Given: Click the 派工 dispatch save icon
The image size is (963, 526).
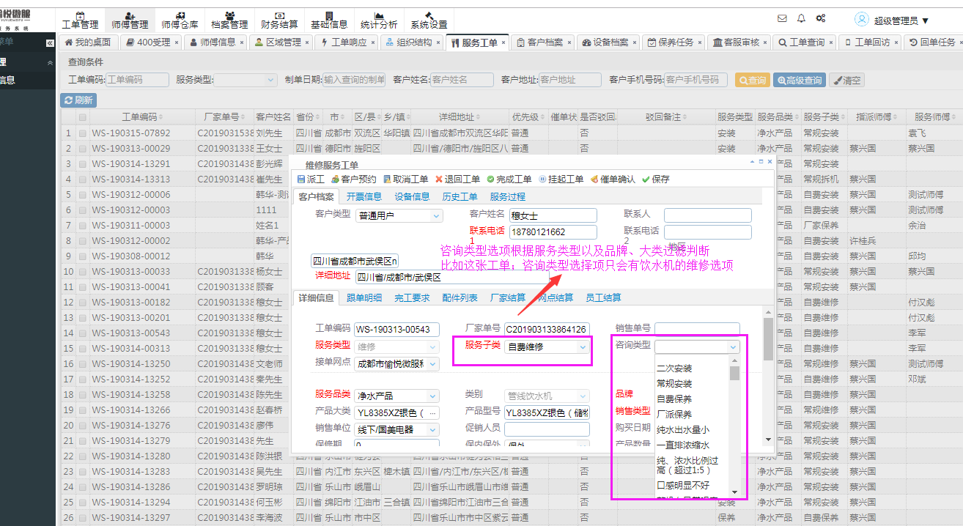Looking at the screenshot, I should click(301, 179).
